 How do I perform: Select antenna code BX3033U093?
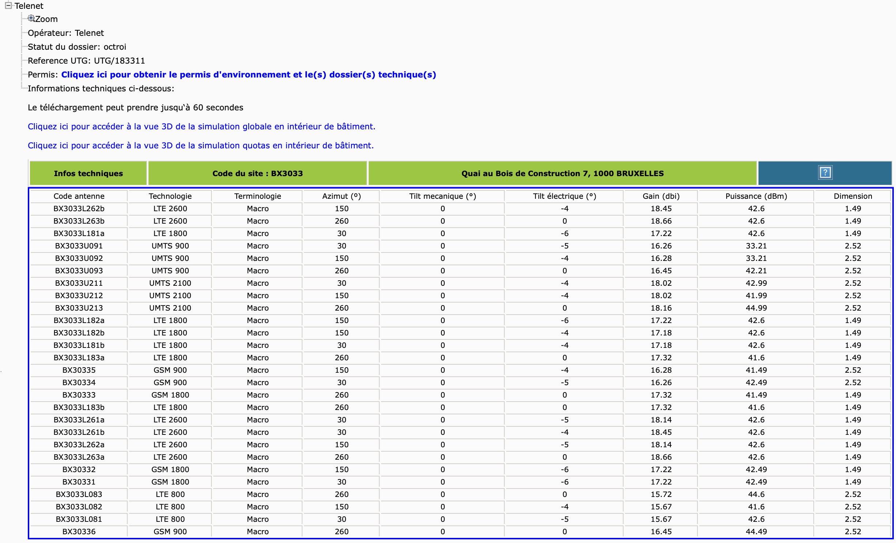click(x=79, y=271)
